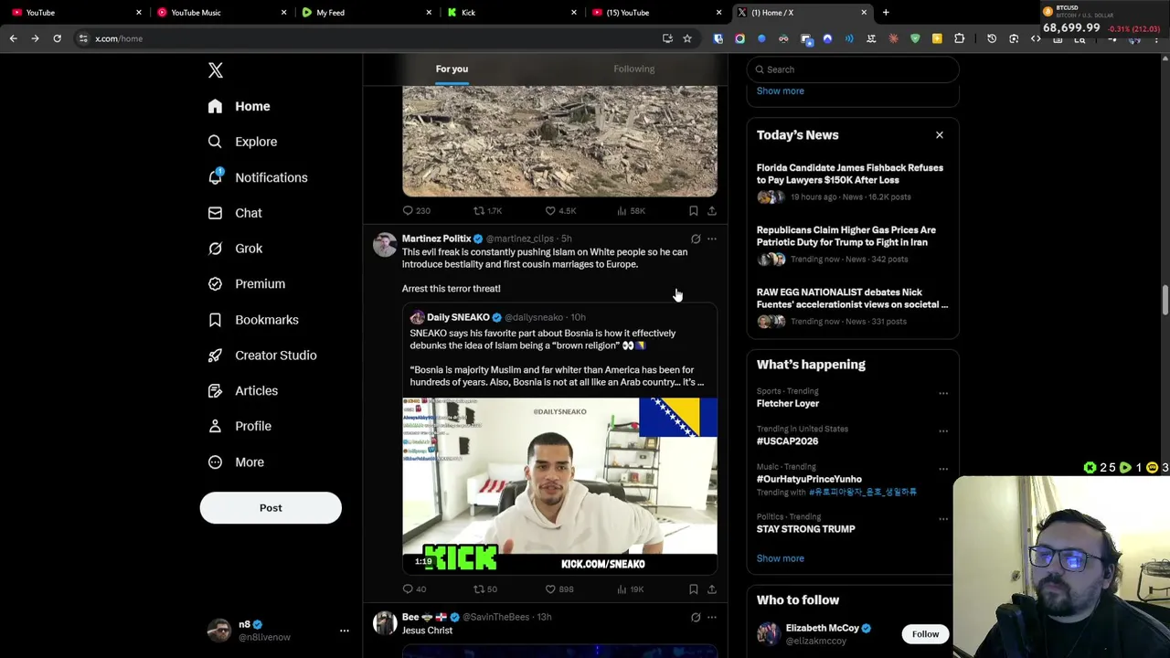Close the Today's News panel
Image resolution: width=1170 pixels, height=658 pixels.
coord(939,135)
